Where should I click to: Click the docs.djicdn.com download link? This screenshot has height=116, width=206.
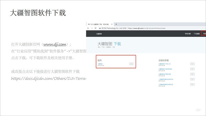coord(49,78)
